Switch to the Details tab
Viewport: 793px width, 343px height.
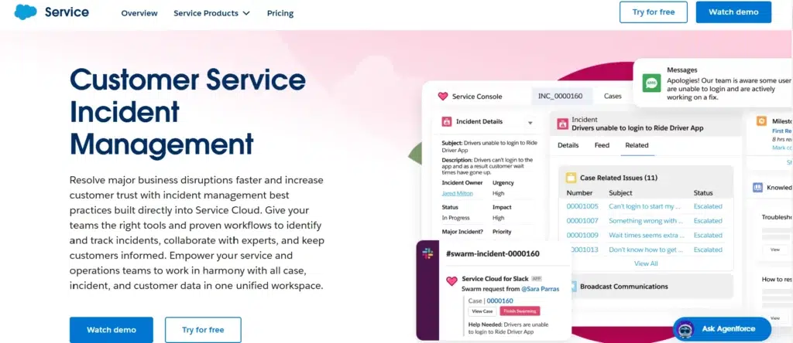(x=568, y=145)
